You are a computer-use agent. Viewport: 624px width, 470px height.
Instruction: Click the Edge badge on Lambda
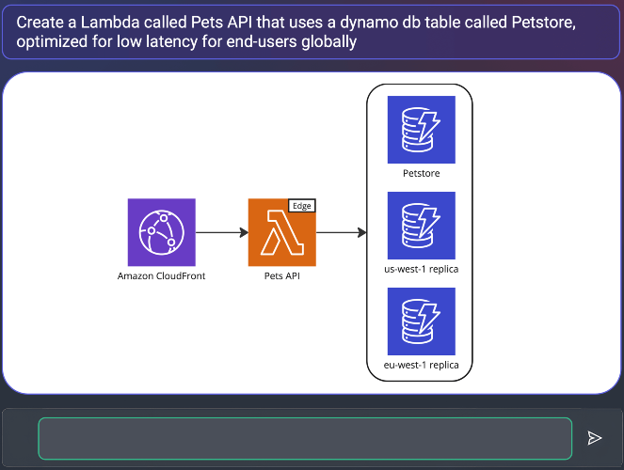coord(302,206)
